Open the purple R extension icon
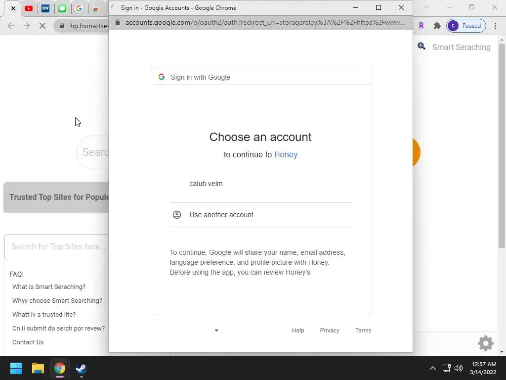Viewport: 506px width, 380px height. 421,26
